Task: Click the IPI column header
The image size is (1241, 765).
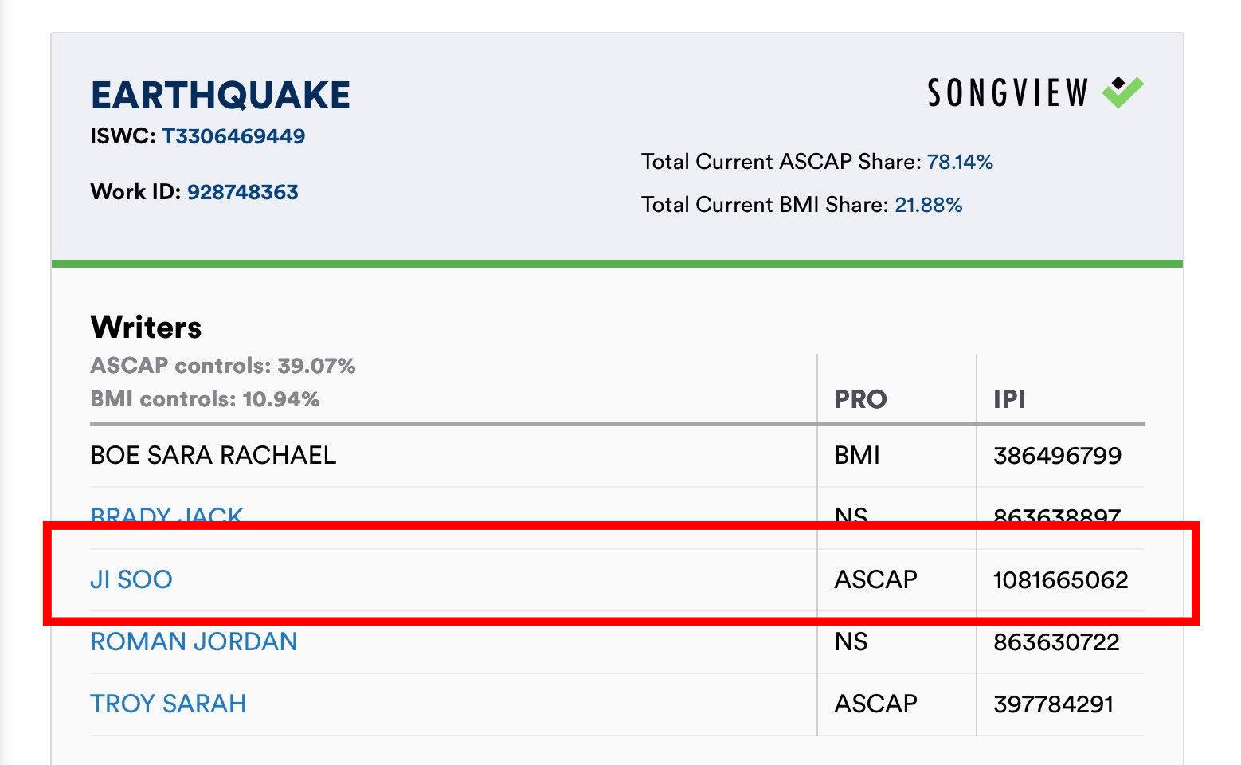Action: click(1009, 399)
